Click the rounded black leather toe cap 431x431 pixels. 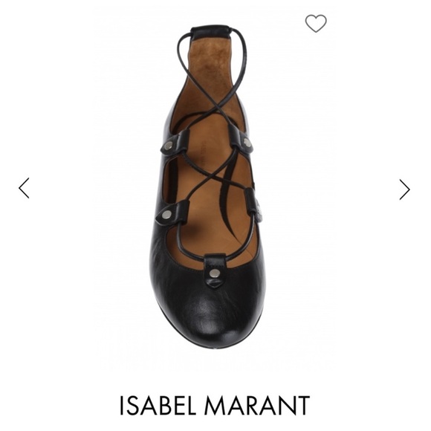[x=209, y=311]
